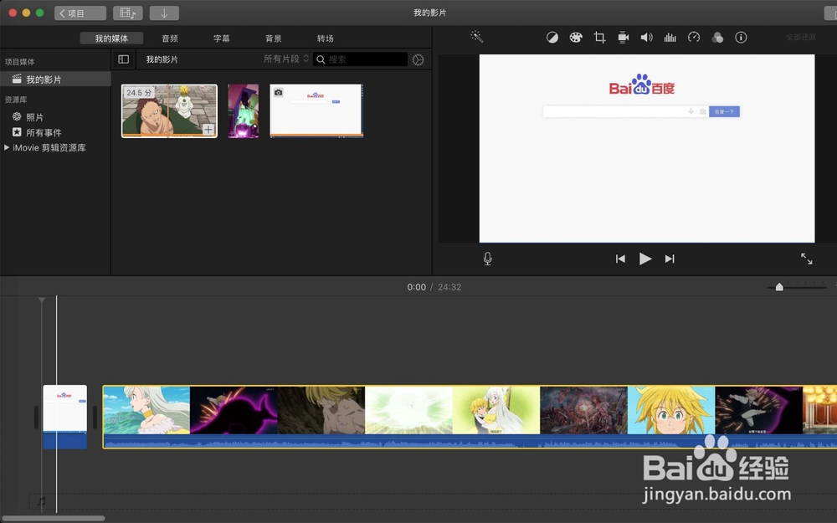Enter fullscreen playback with expand arrows
This screenshot has height=523, width=837.
point(806,259)
